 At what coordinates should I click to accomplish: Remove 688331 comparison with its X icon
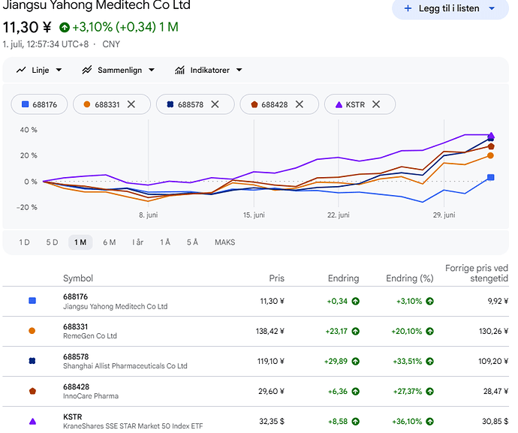[131, 104]
